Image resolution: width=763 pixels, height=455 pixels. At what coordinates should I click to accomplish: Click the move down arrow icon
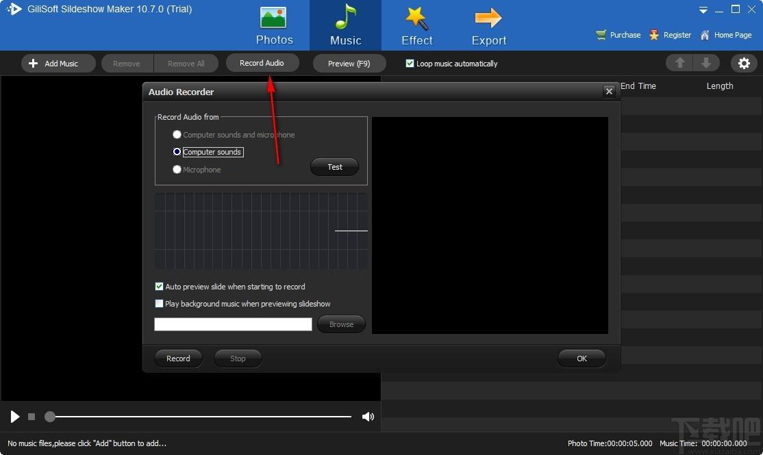[706, 63]
